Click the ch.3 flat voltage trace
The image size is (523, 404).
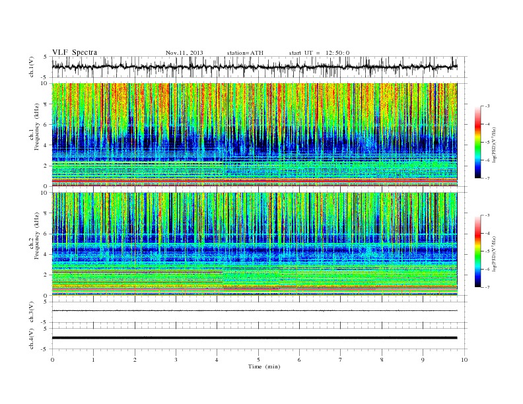pos(254,311)
